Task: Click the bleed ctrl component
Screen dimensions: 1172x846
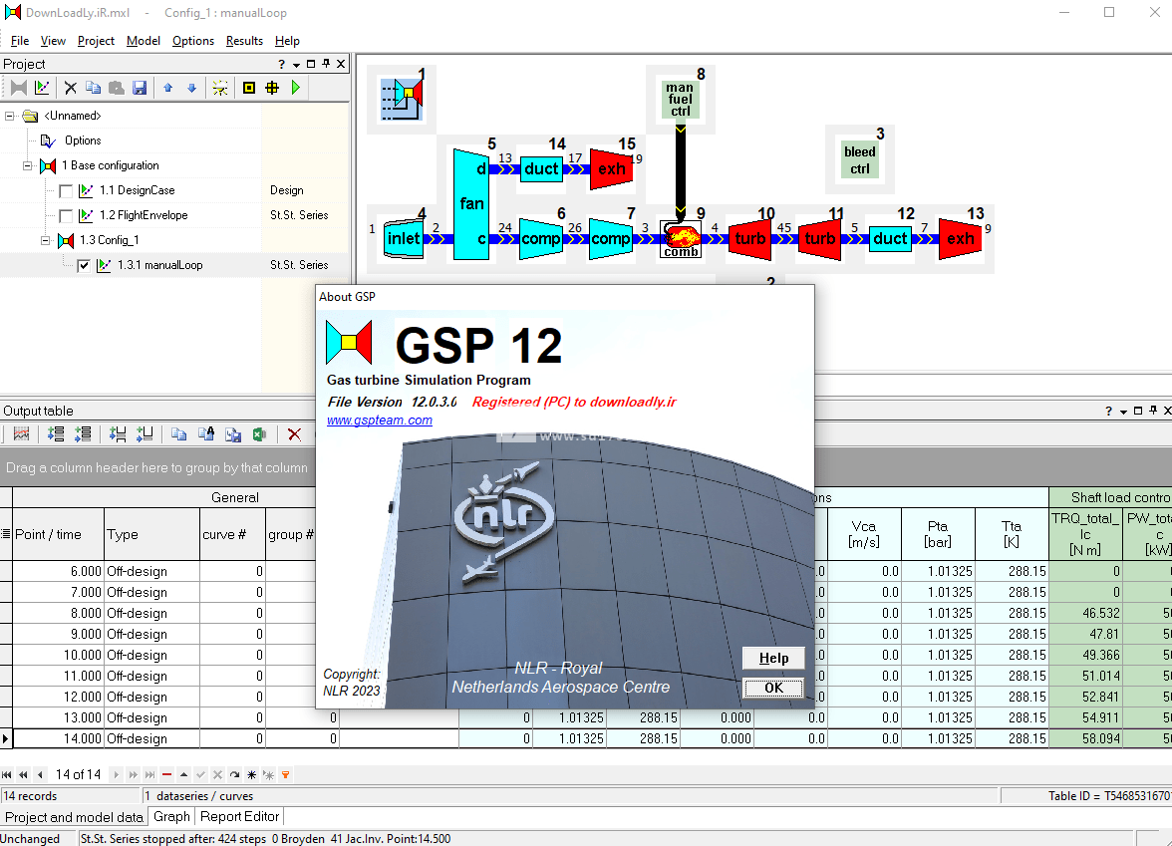Action: (x=859, y=159)
